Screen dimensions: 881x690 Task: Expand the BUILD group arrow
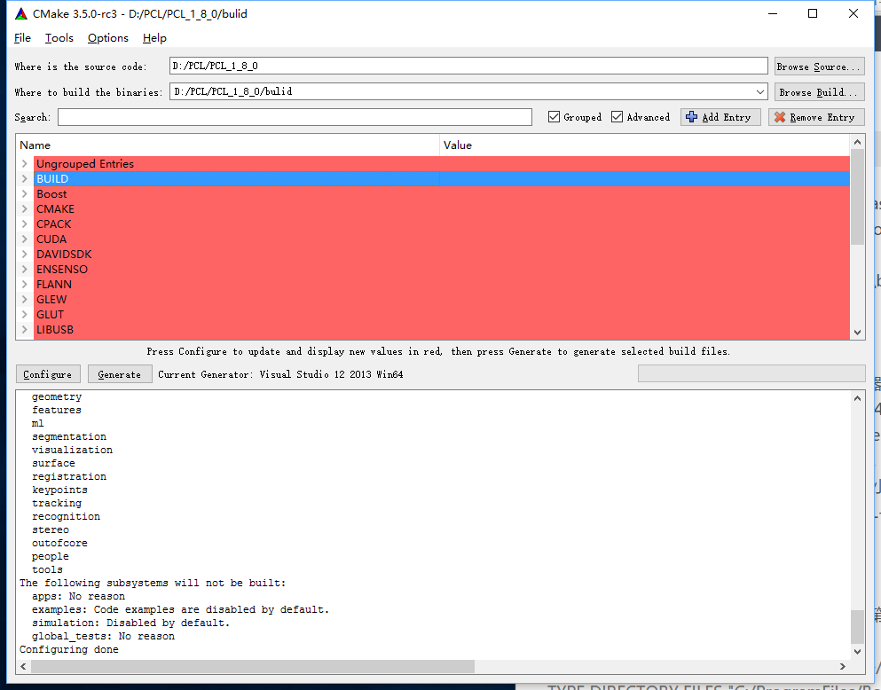click(25, 178)
